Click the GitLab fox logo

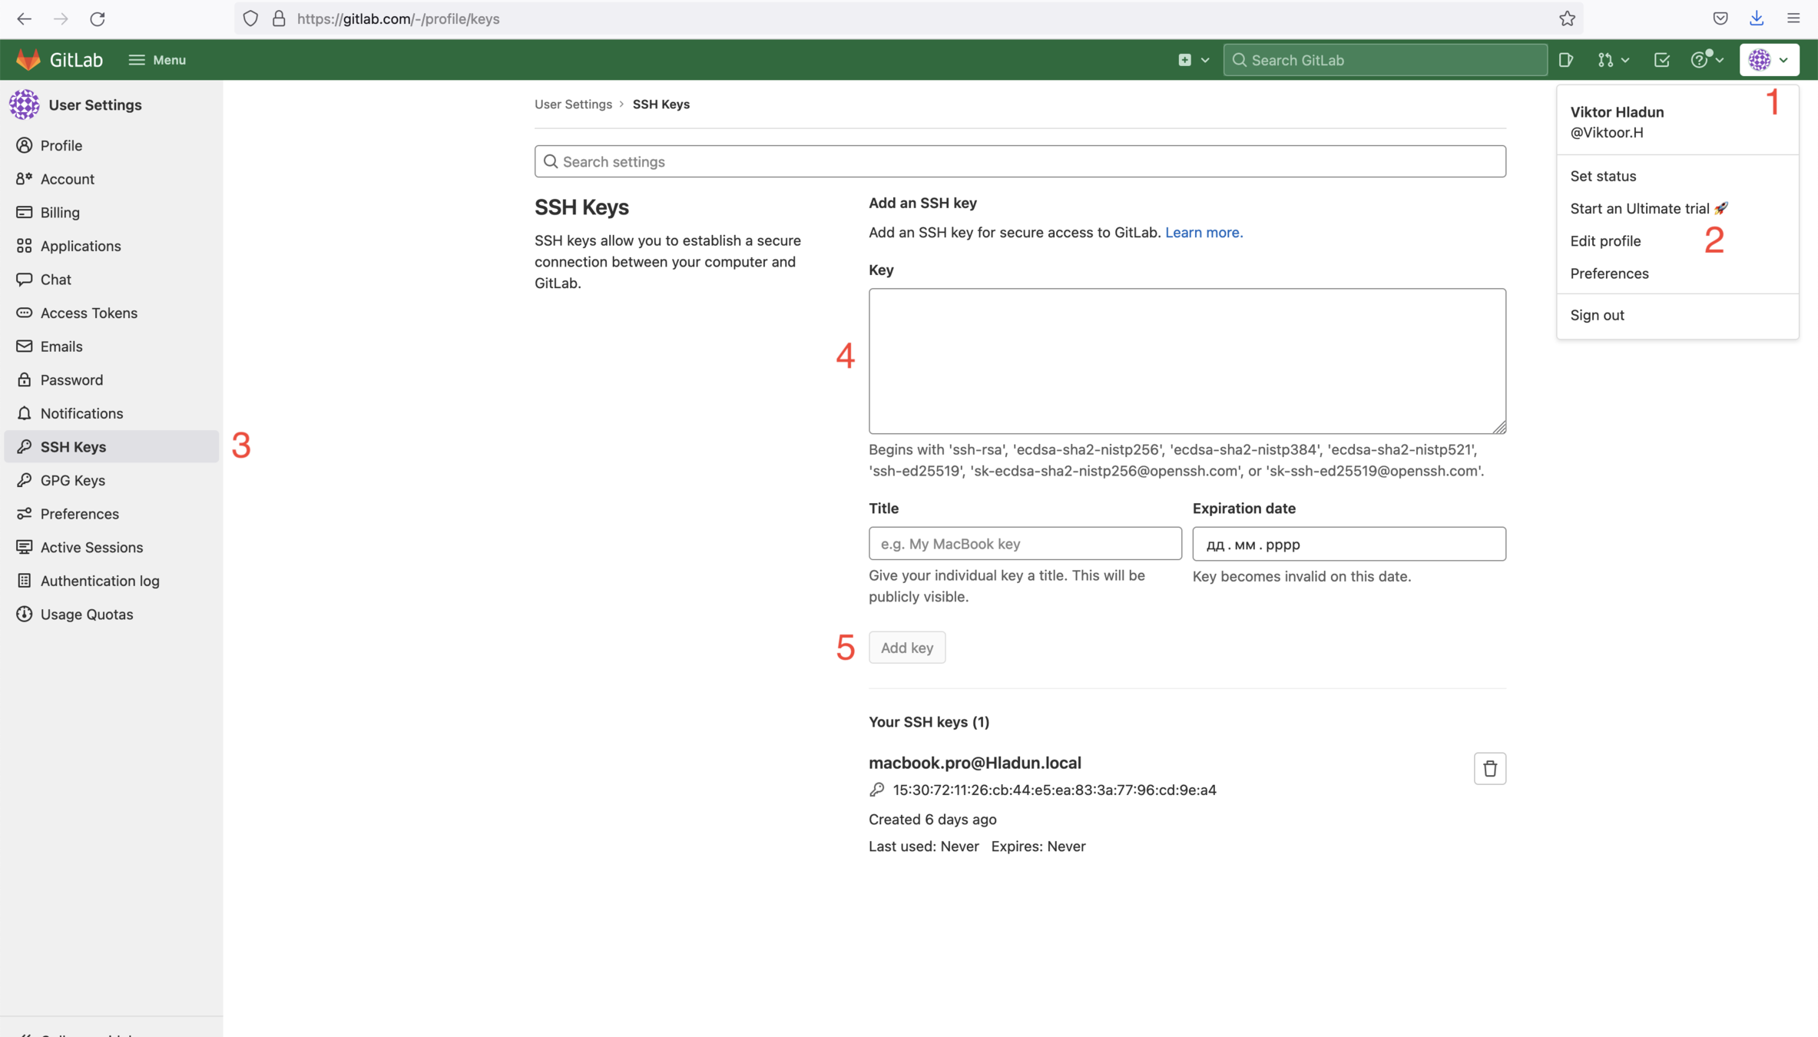pos(28,60)
